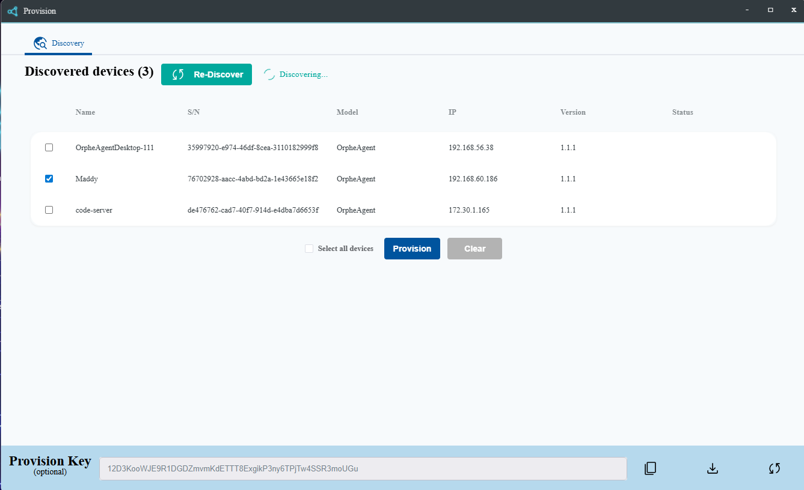Screen dimensions: 804x490
Task: Click the Name column header
Action: tap(85, 112)
